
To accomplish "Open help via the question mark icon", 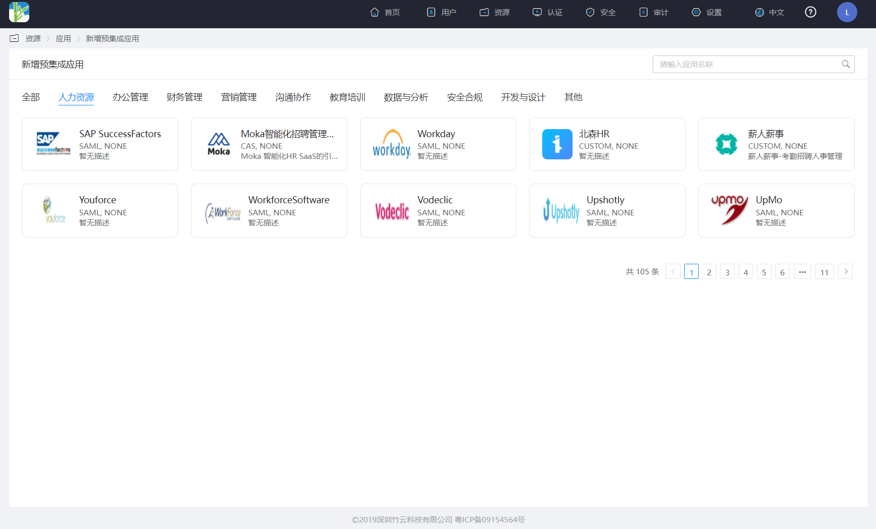I will coord(810,12).
